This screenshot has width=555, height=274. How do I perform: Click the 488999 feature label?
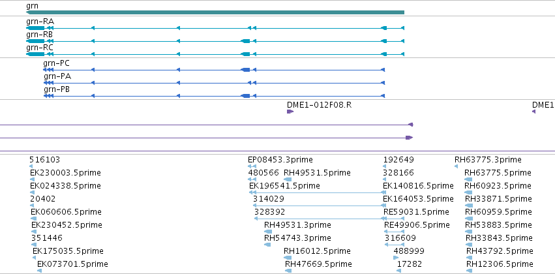coord(409,251)
